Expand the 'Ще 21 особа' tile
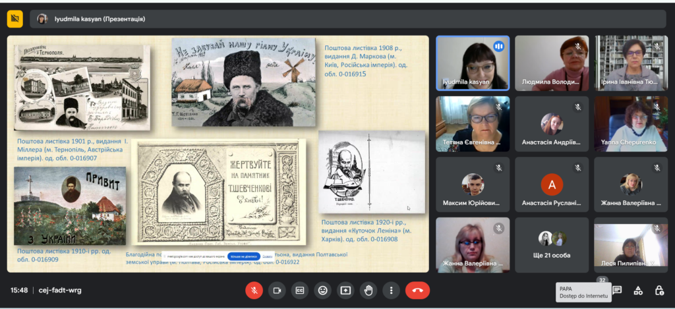The height and width of the screenshot is (309, 675). (x=552, y=244)
